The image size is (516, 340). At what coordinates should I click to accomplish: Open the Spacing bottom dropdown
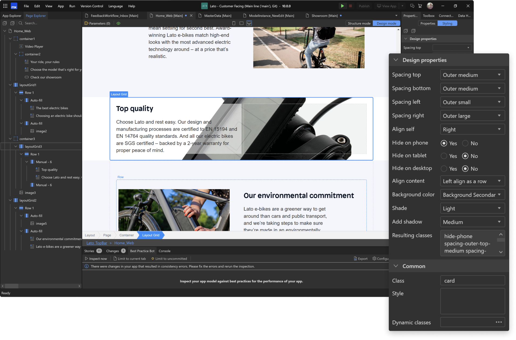click(x=472, y=88)
